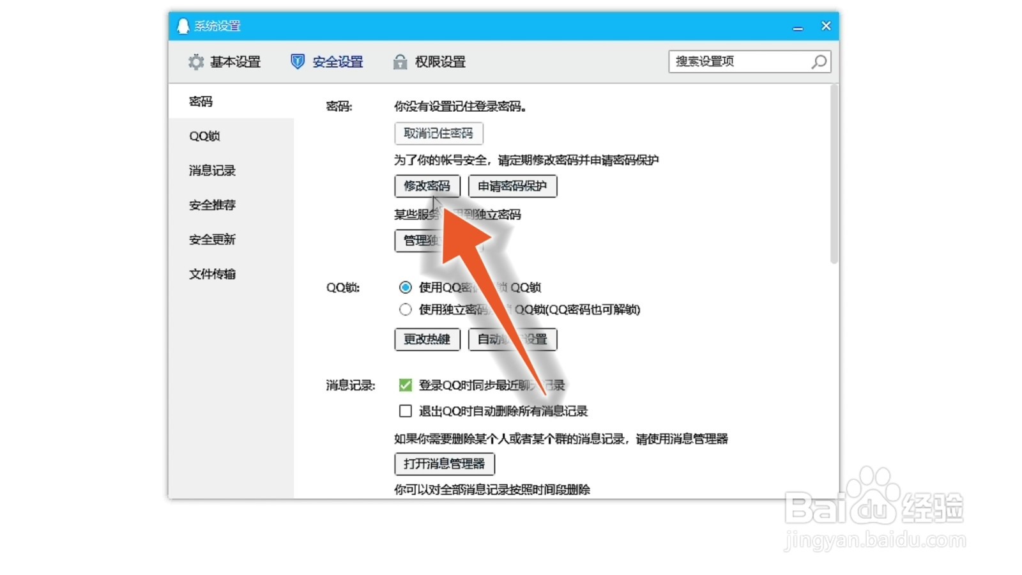The height and width of the screenshot is (575, 1022).
Task: Select QQ锁 in the sidebar
Action: pos(231,136)
